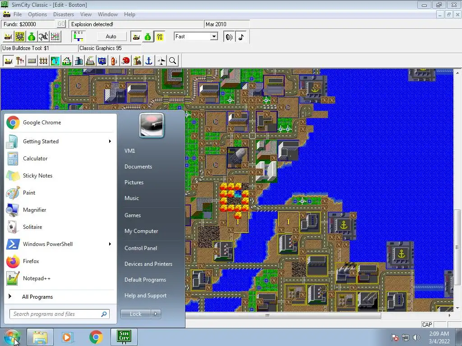Open the Evaluation window icon
Image resolution: width=462 pixels, height=346 pixels.
tap(43, 37)
